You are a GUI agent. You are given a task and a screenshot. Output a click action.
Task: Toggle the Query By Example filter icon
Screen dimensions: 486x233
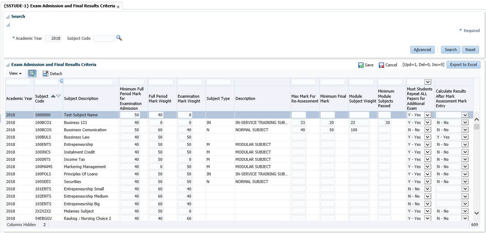pyautogui.click(x=32, y=73)
